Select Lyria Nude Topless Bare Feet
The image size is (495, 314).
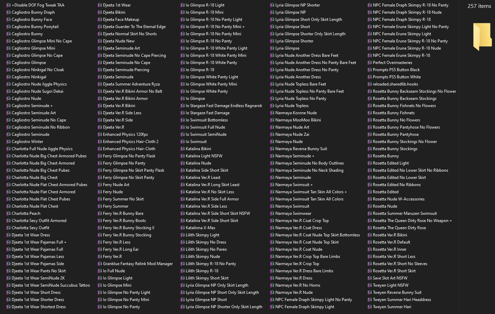click(300, 84)
